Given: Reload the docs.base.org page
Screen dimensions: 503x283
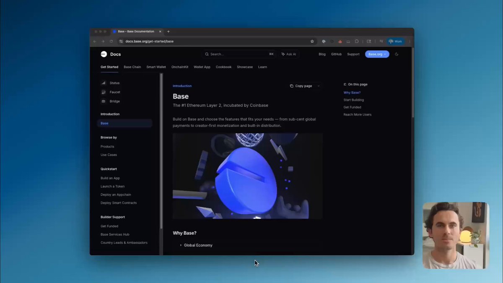Looking at the screenshot, I should pos(111,42).
